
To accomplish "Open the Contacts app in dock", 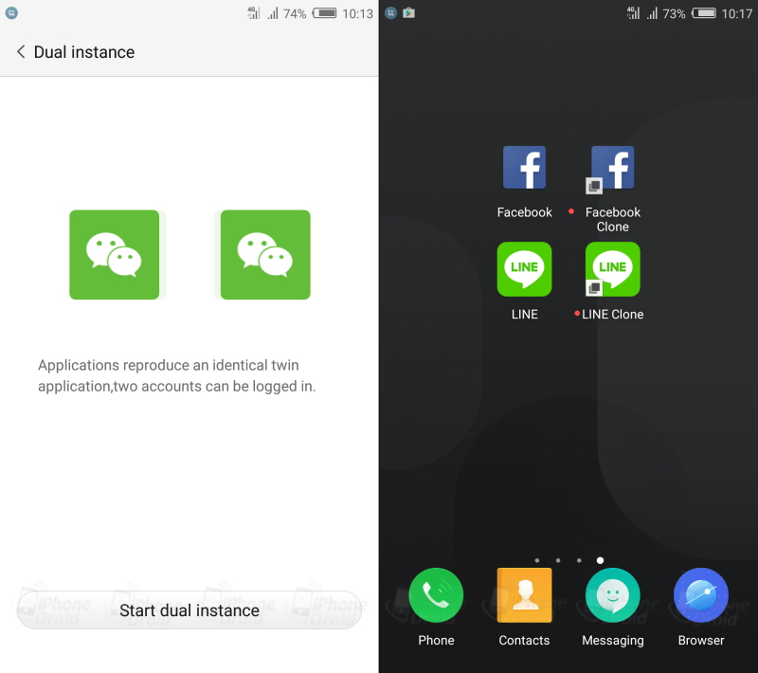I will (525, 595).
